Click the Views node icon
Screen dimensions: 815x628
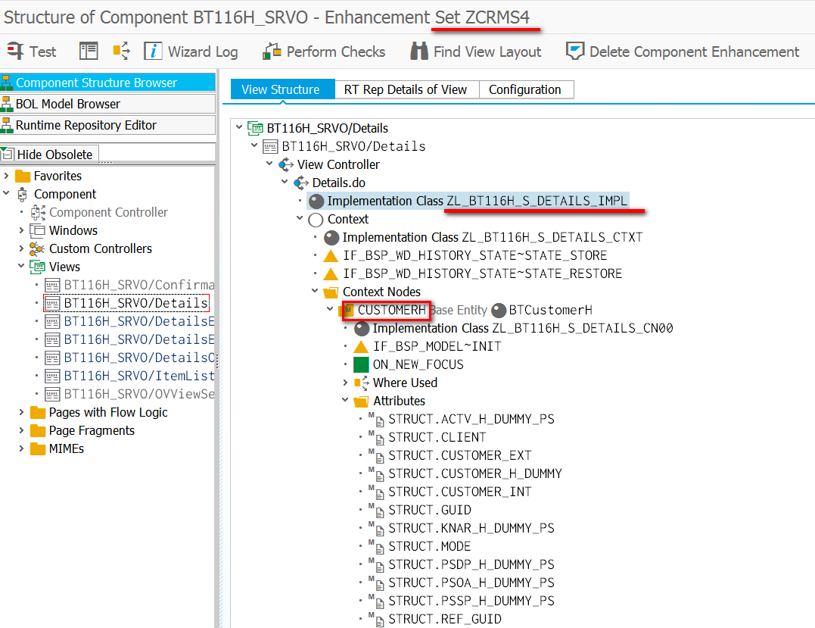point(37,267)
